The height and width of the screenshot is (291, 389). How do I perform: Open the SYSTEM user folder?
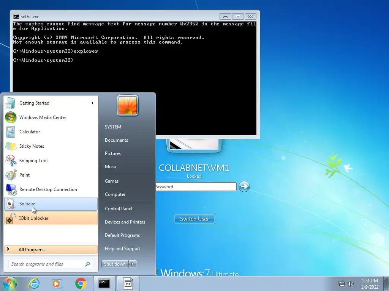[113, 127]
